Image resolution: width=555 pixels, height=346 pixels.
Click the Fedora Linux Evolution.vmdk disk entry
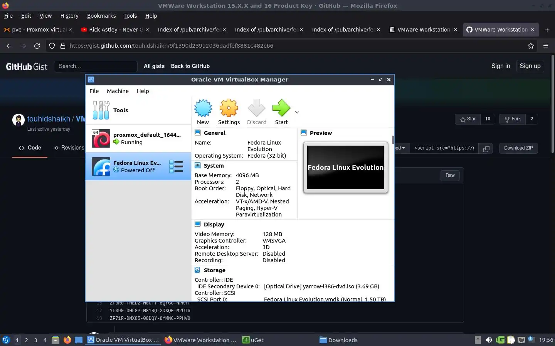point(325,299)
